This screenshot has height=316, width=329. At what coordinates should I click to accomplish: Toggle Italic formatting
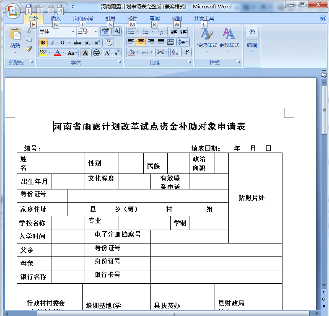pos(52,43)
